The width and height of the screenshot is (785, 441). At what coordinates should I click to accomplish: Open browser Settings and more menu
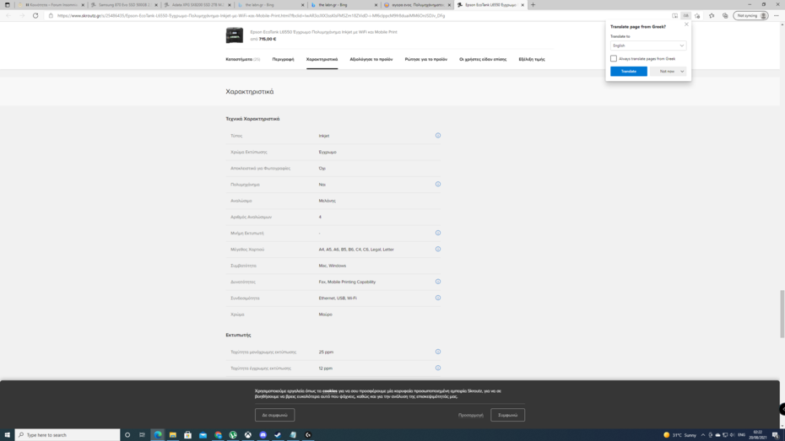(777, 15)
